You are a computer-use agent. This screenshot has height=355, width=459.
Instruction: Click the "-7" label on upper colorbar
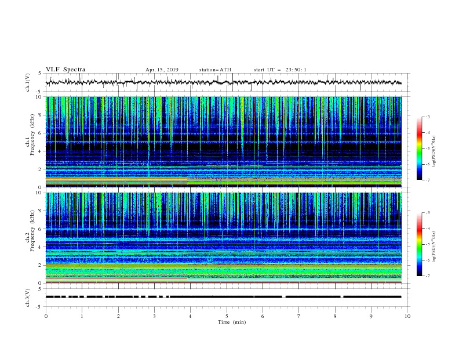pos(427,180)
